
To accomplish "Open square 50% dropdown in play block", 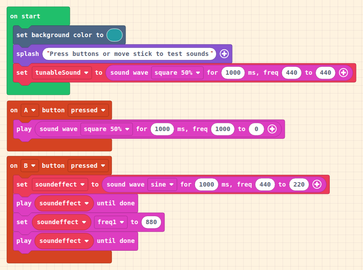I will [106, 129].
